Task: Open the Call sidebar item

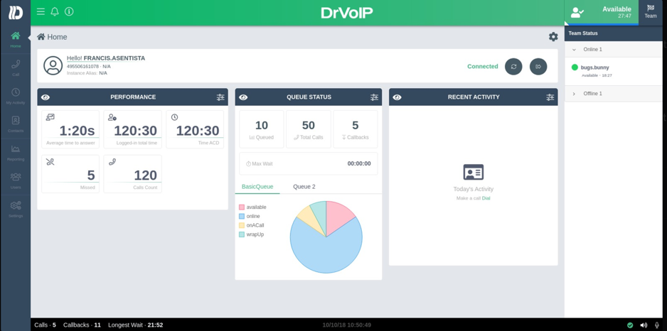Action: pyautogui.click(x=16, y=67)
